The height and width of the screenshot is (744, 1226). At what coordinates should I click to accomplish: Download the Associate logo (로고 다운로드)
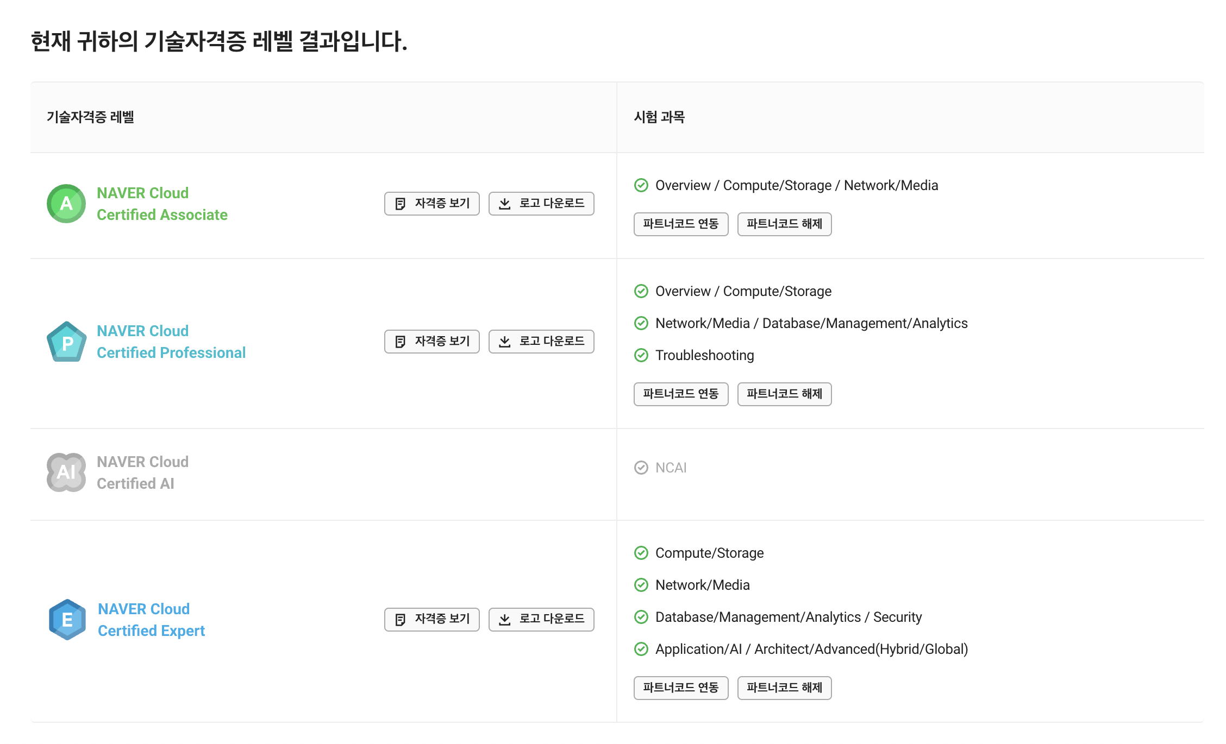[x=541, y=204]
